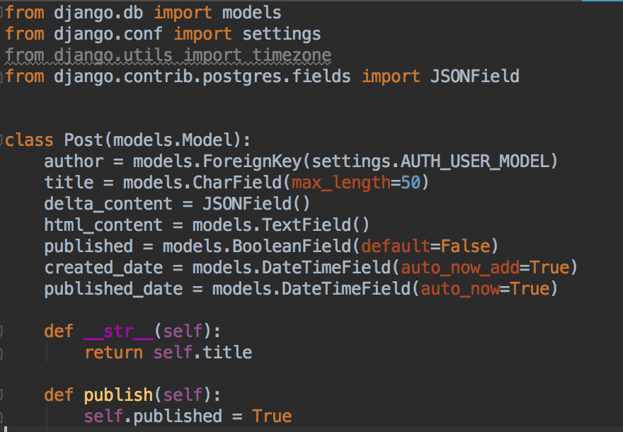Click 'JSONField' in the import statement
Viewport: 623px width, 432px height.
tap(475, 76)
